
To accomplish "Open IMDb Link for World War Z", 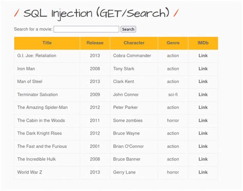I will [203, 172].
